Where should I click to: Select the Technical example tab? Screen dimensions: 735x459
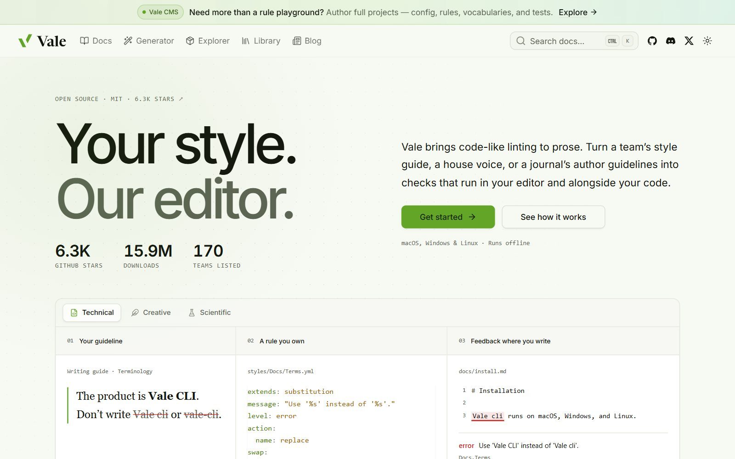(92, 313)
